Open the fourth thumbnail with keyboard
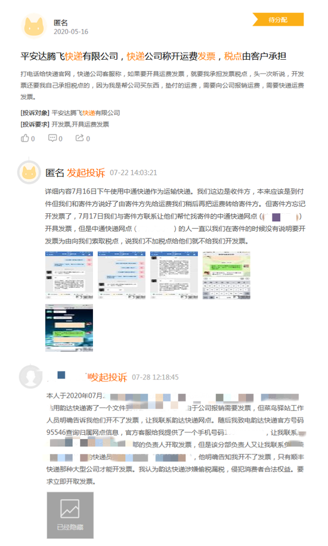 227,275
